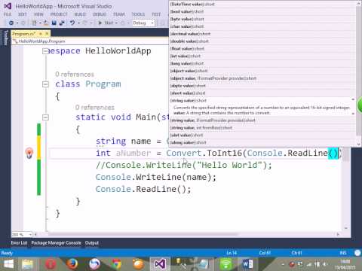Click the new project toolbar icon

coord(34,23)
